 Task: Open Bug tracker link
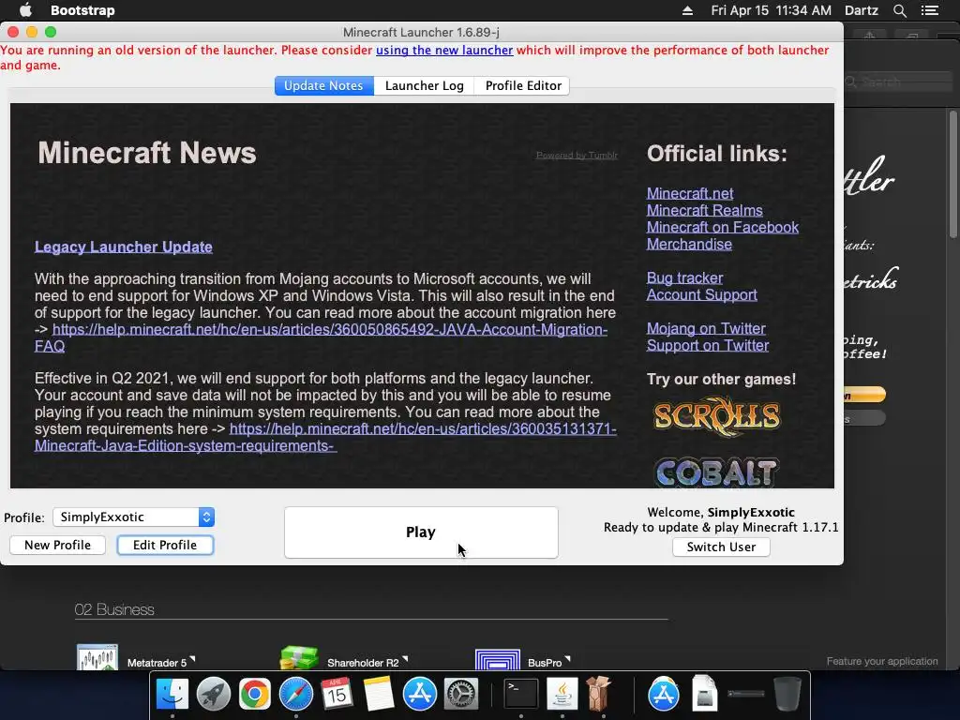tap(684, 277)
